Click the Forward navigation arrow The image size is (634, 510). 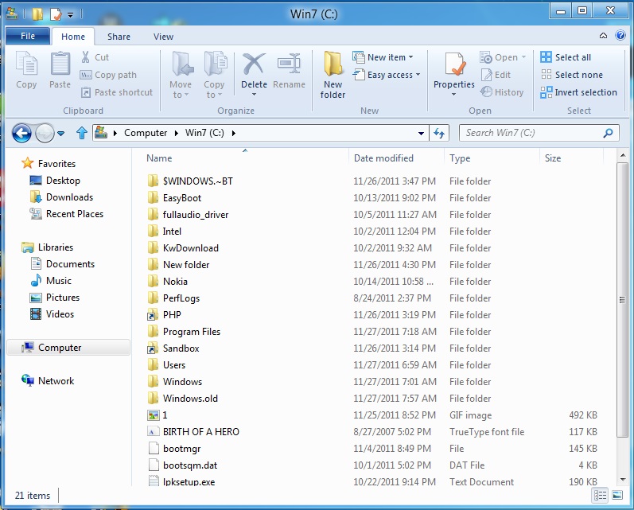45,133
